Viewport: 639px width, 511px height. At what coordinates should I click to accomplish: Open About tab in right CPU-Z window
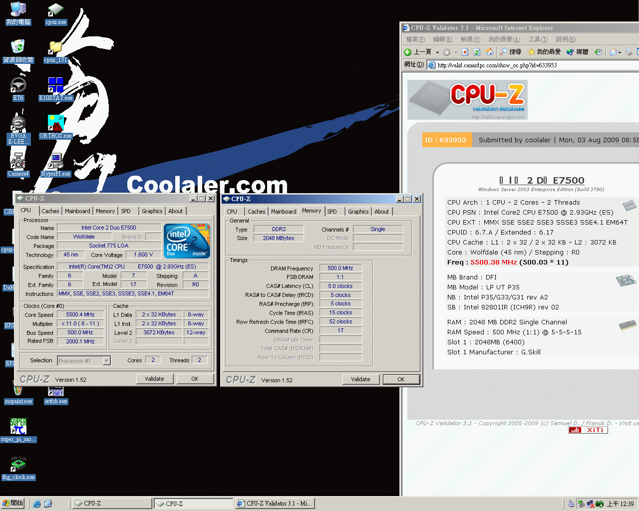click(x=382, y=212)
